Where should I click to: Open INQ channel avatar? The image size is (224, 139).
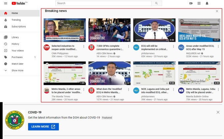pos(181,48)
